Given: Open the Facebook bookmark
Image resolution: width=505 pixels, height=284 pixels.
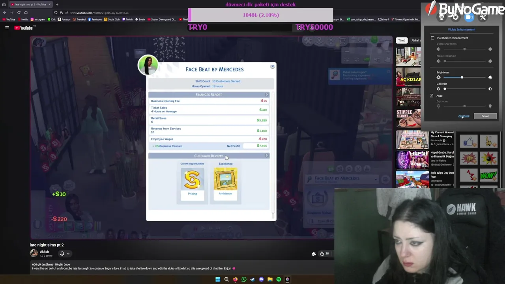Looking at the screenshot, I should pos(95,19).
